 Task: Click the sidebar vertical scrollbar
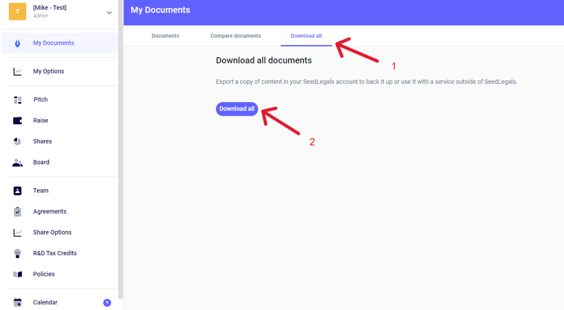coord(121,146)
